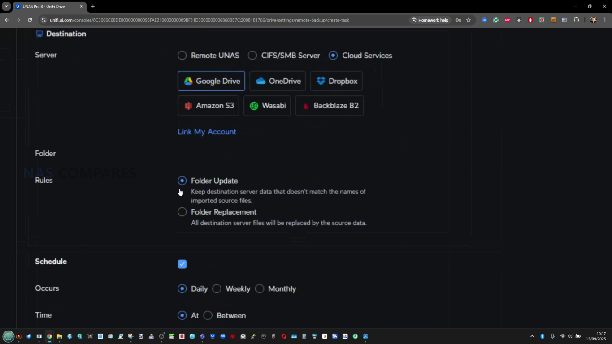Image resolution: width=612 pixels, height=344 pixels.
Task: Select the 'Between' time option
Action: click(208, 315)
